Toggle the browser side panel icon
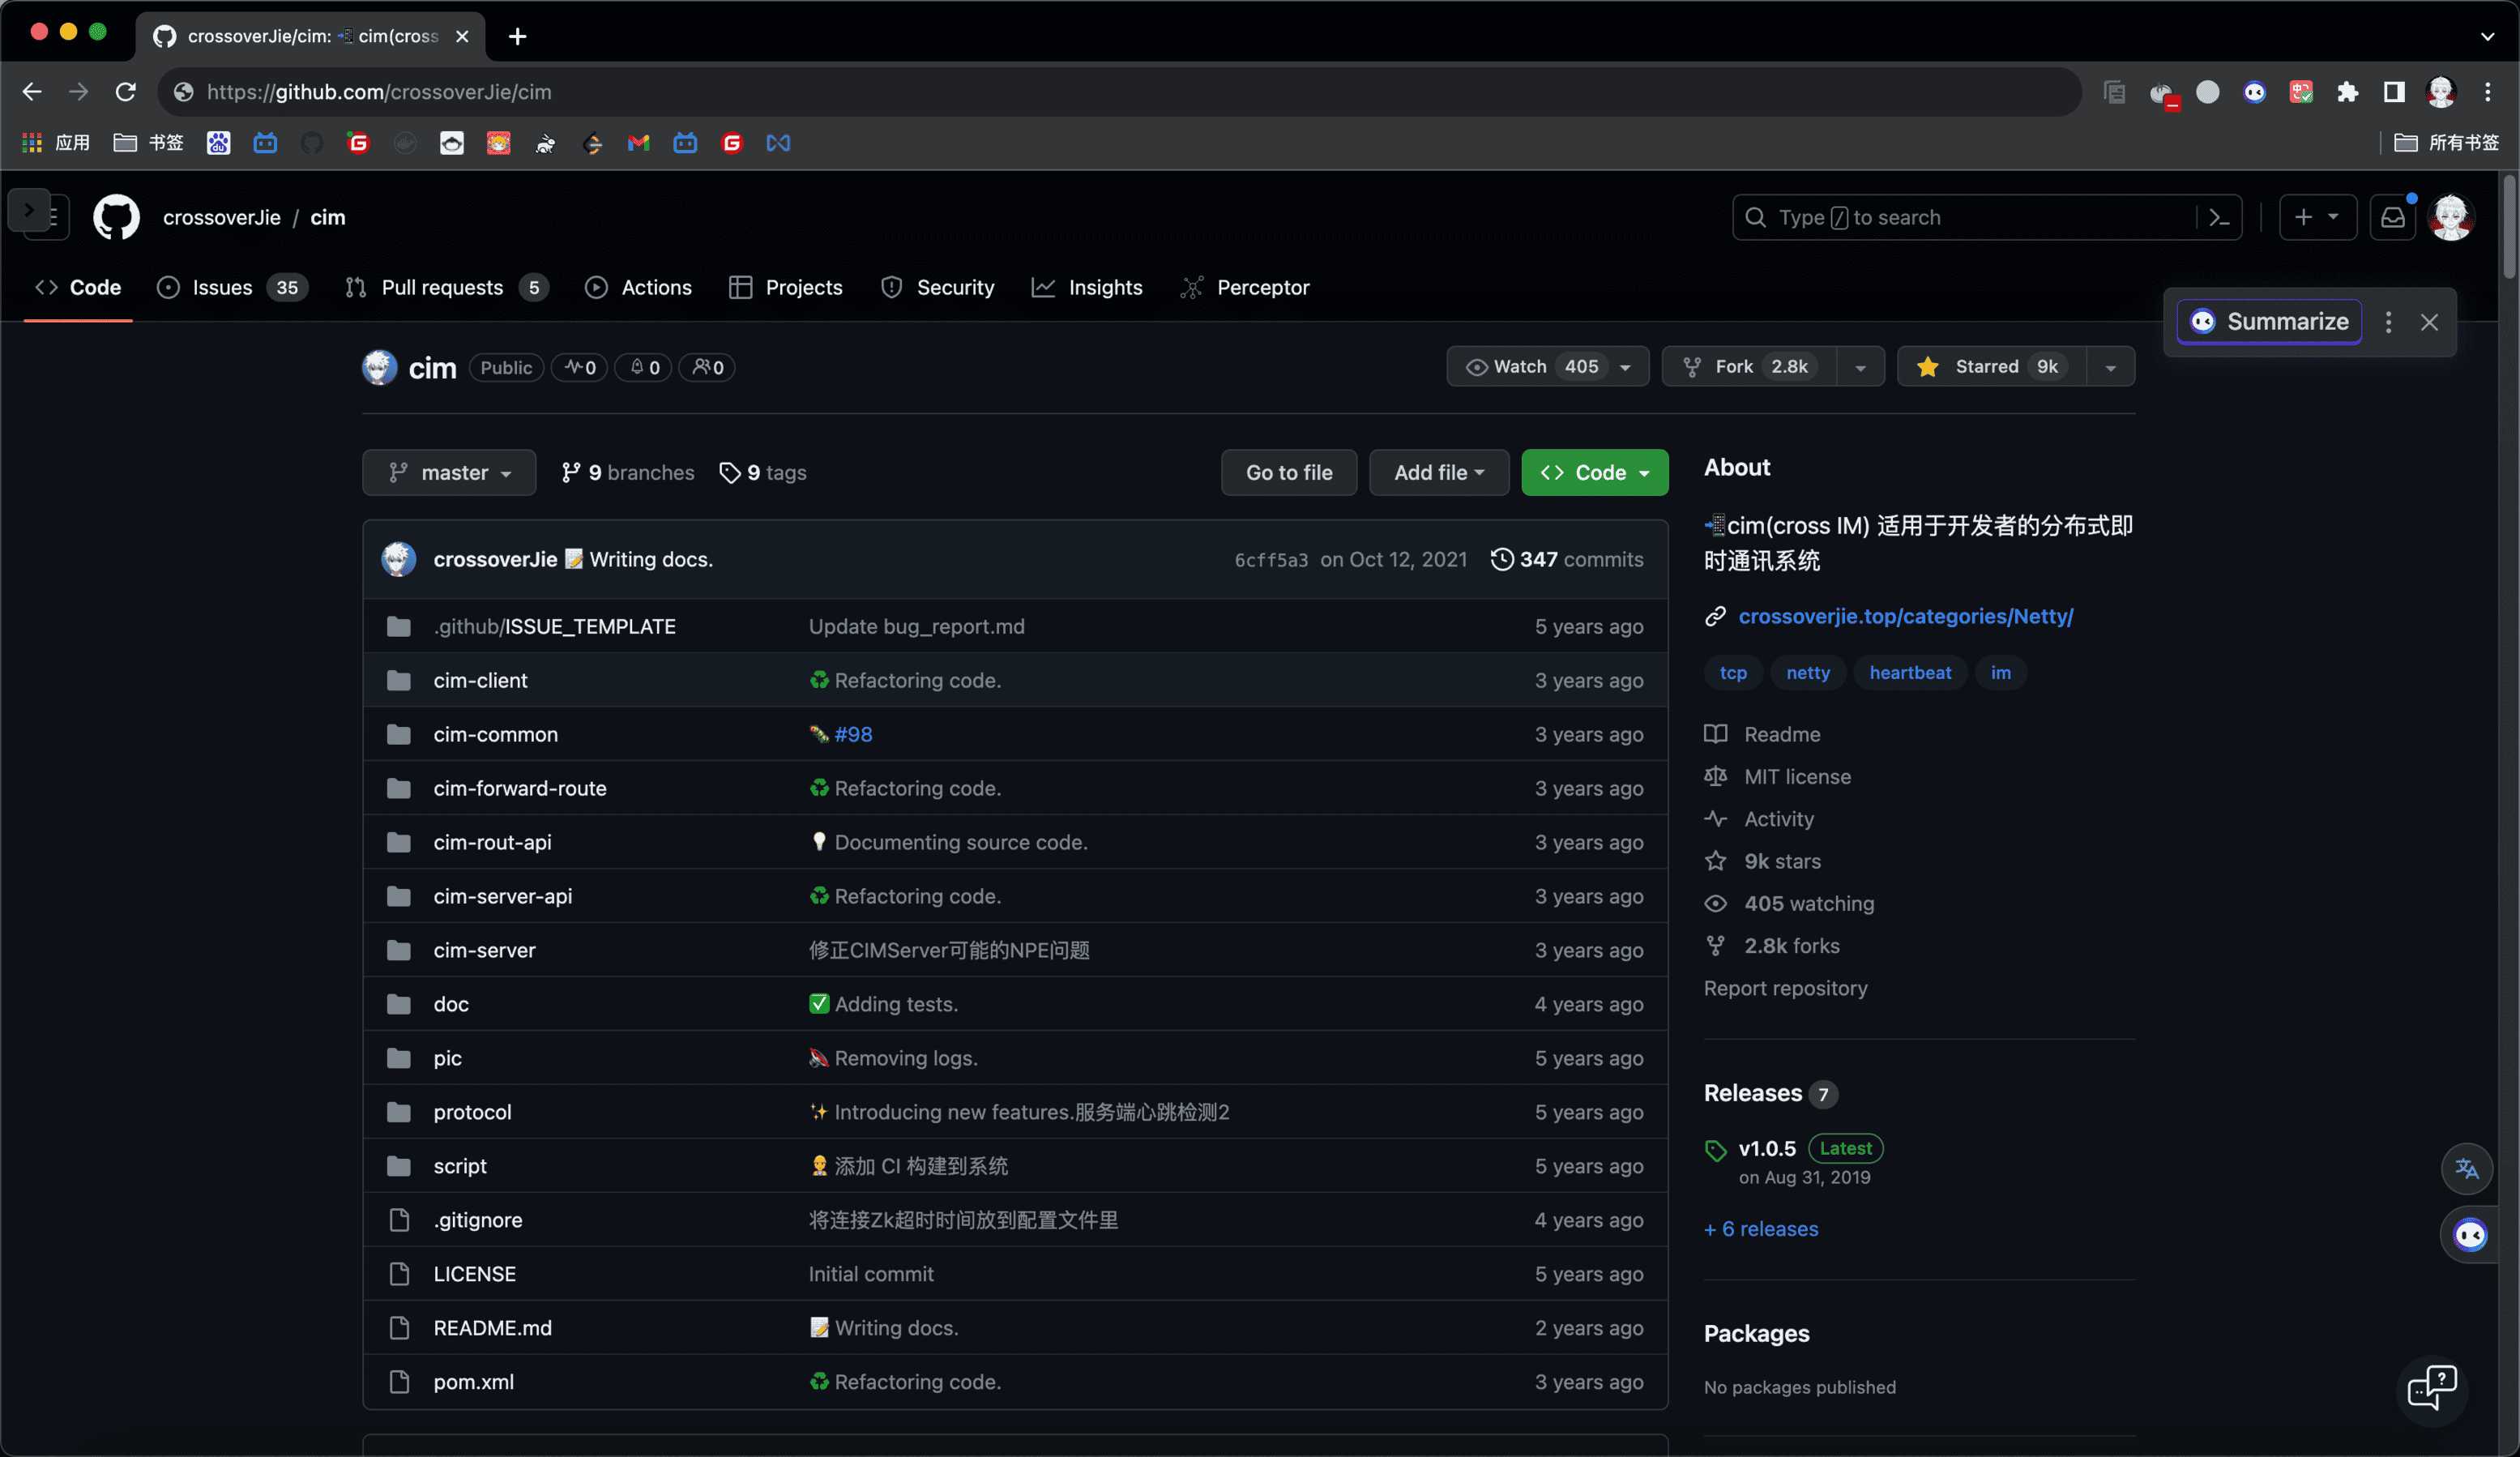The width and height of the screenshot is (2520, 1457). point(2393,92)
